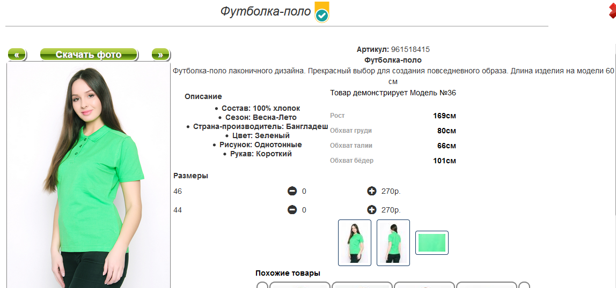Click the Скачать фото button
616x288 pixels.
(x=89, y=55)
